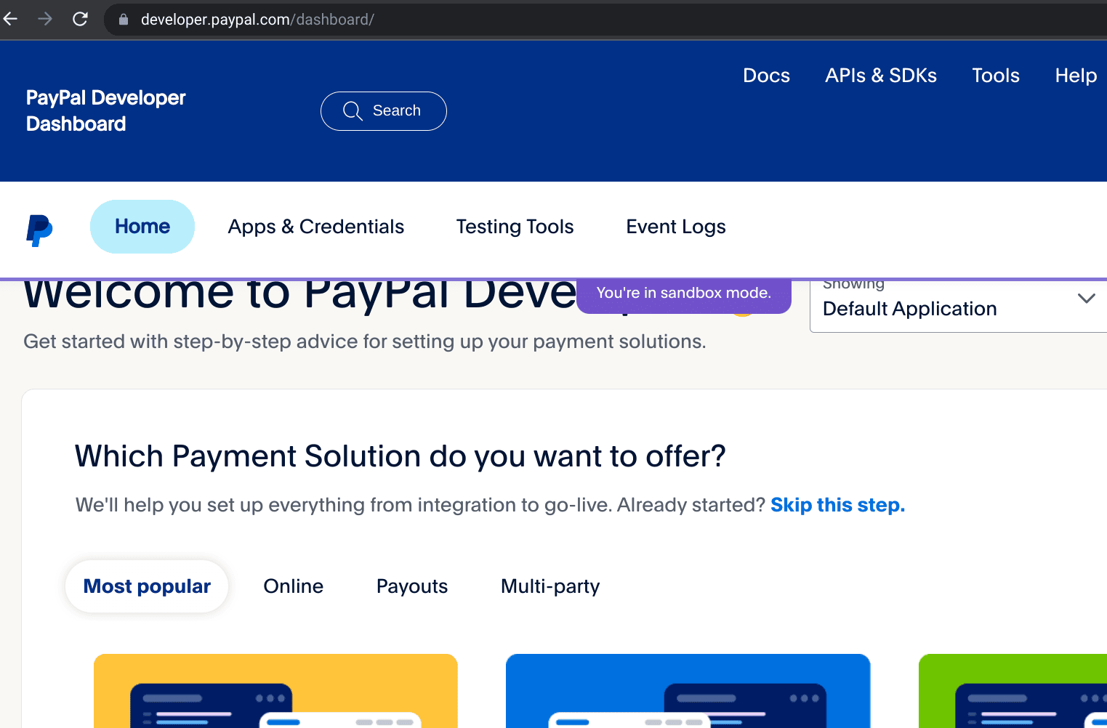This screenshot has height=728, width=1107.
Task: Open Apps & Credentials tab
Action: 316,227
